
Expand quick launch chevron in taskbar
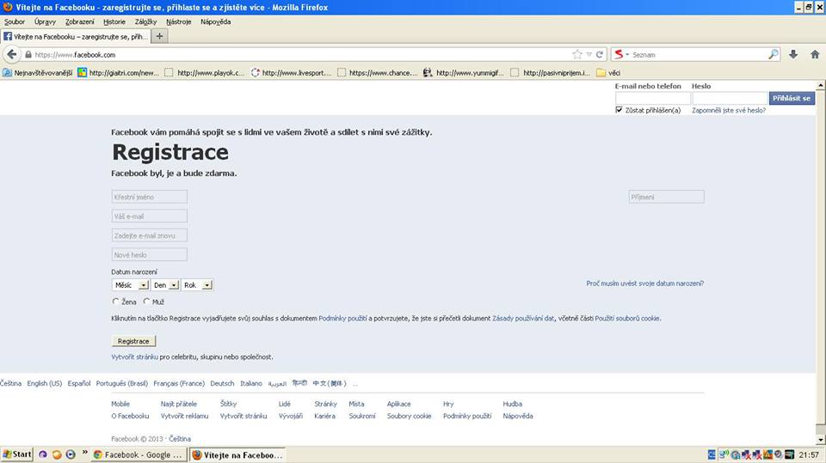click(84, 453)
